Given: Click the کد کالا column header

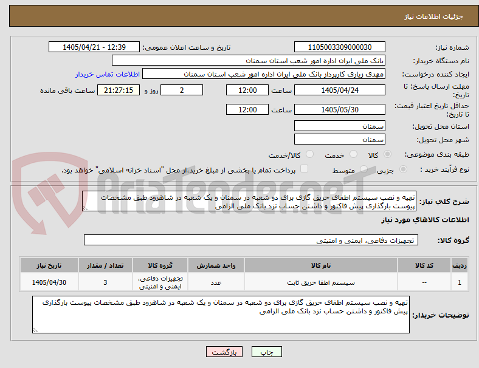Looking at the screenshot, I should (424, 265).
